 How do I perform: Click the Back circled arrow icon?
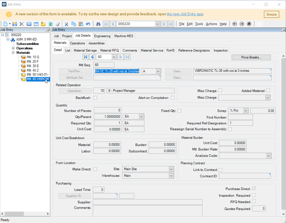pos(234,24)
